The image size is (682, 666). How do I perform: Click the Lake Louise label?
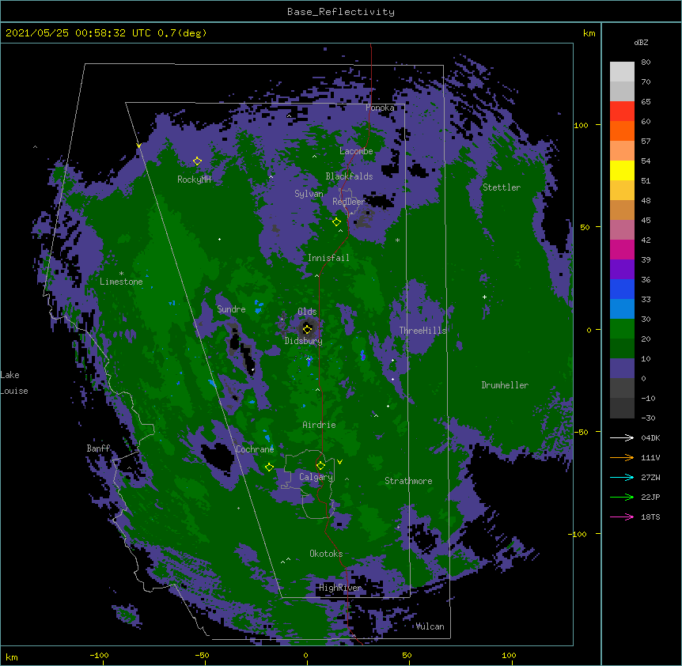click(14, 383)
